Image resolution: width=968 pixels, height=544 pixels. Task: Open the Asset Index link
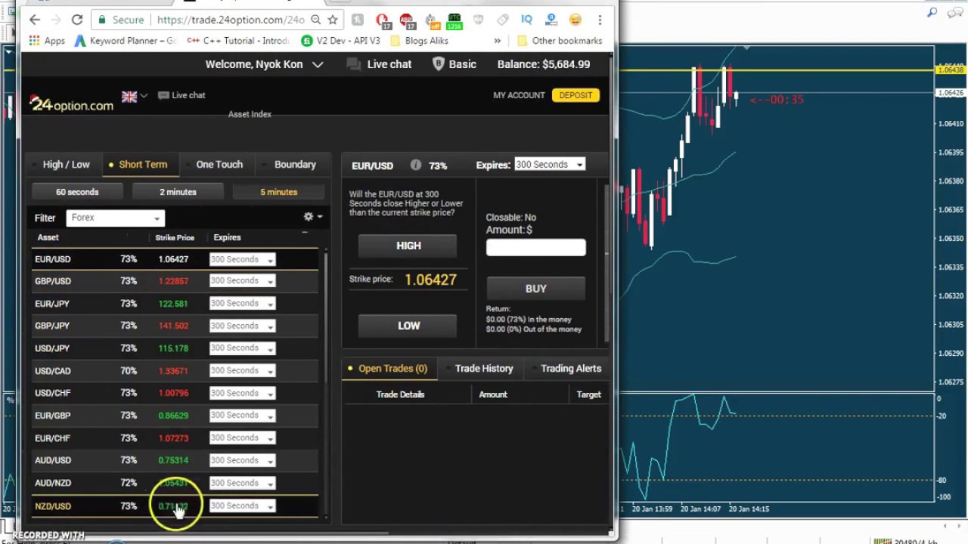pyautogui.click(x=250, y=114)
